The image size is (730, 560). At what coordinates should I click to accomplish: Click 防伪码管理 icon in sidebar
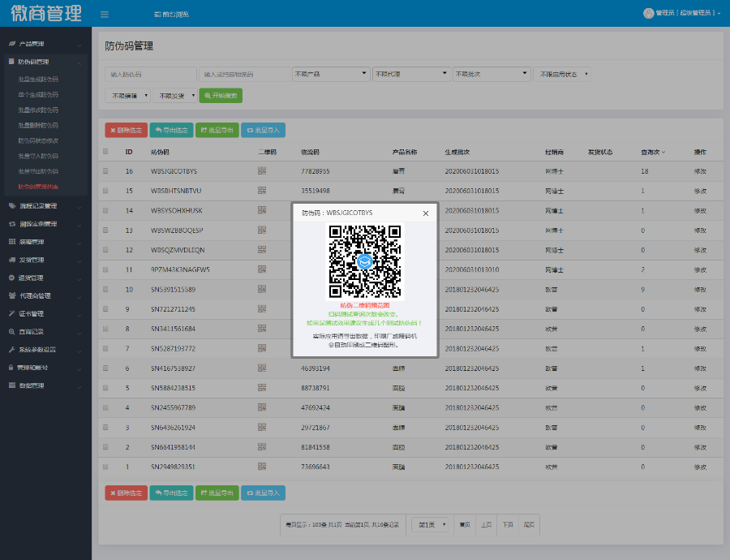(11, 62)
